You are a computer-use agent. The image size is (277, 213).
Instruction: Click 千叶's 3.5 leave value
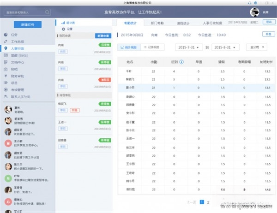tap(223, 71)
